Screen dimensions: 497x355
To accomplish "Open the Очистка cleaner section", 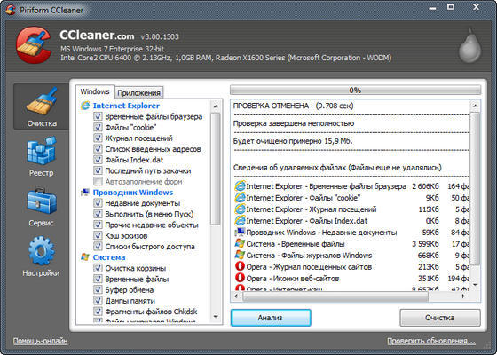I will (41, 106).
